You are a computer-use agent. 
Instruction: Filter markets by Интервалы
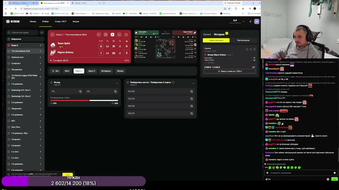tap(106, 71)
